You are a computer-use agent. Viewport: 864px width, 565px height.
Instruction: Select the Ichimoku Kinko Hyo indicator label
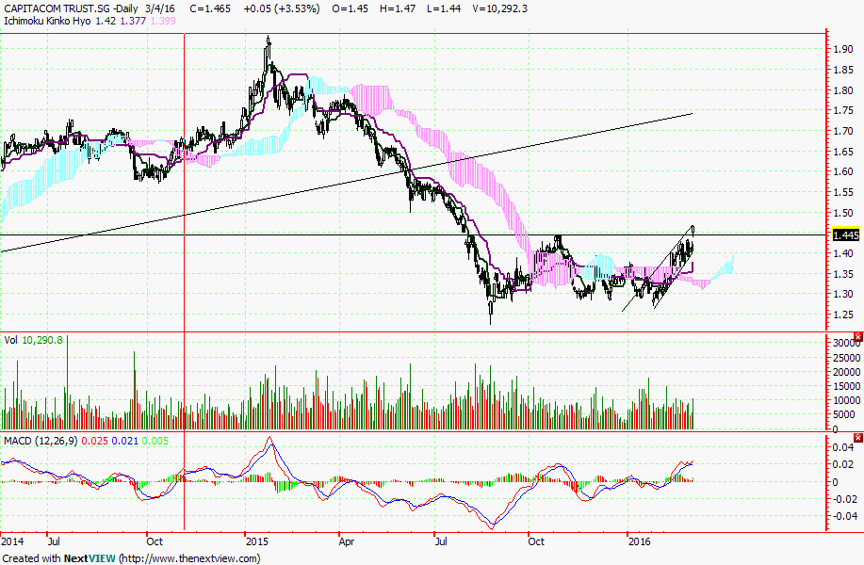coord(48,21)
